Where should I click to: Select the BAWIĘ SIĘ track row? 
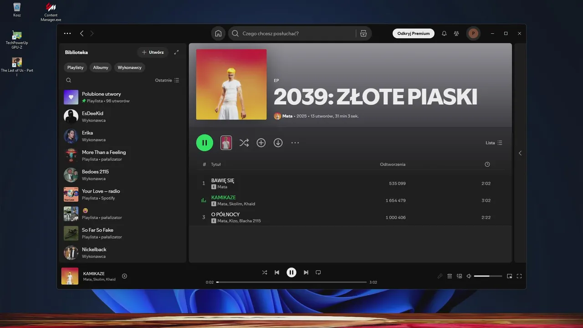[351, 183]
